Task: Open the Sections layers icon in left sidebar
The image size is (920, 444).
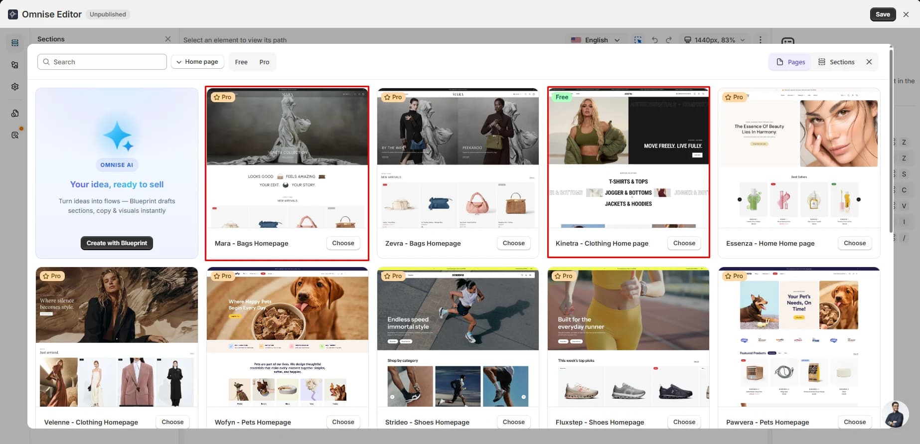Action: pos(15,43)
